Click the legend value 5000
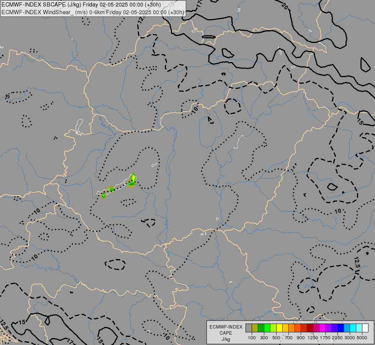Image resolution: width=375 pixels, height=345 pixels. point(362,338)
